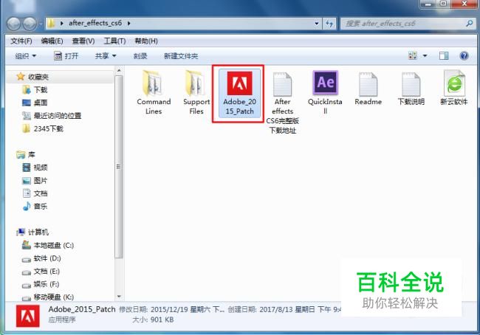This screenshot has width=480, height=335.
Task: Open the 工具(T) menu
Action: point(114,41)
